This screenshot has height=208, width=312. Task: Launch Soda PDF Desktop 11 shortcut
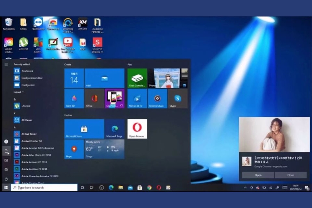97,45
